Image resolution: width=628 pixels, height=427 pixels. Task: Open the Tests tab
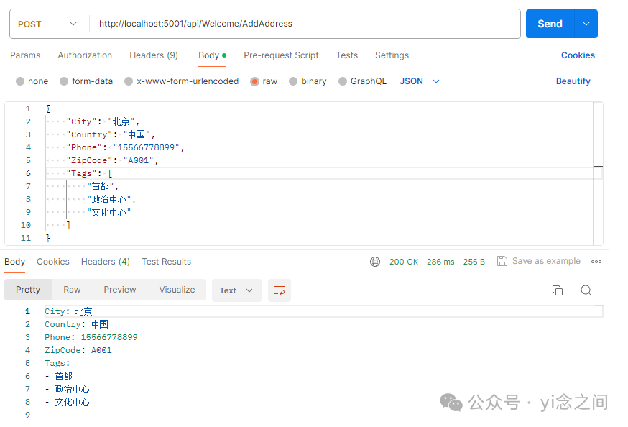[x=347, y=55]
